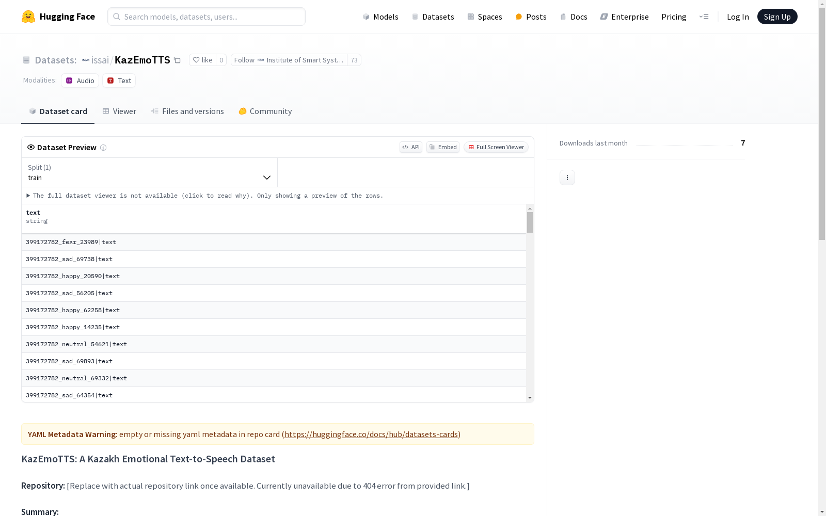
Task: Click the follower count 73
Action: [354, 60]
